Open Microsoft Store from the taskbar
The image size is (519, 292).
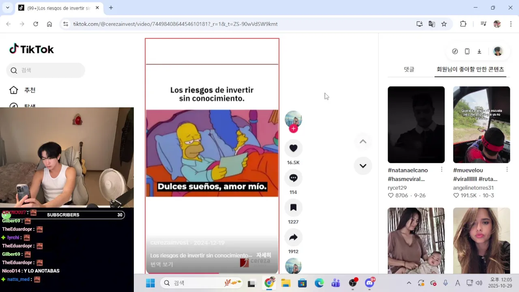click(302, 283)
